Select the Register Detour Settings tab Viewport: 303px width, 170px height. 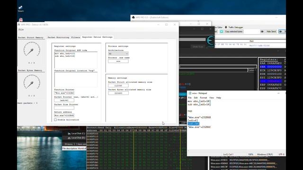point(97,37)
